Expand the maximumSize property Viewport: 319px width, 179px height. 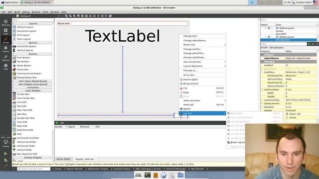point(262,100)
